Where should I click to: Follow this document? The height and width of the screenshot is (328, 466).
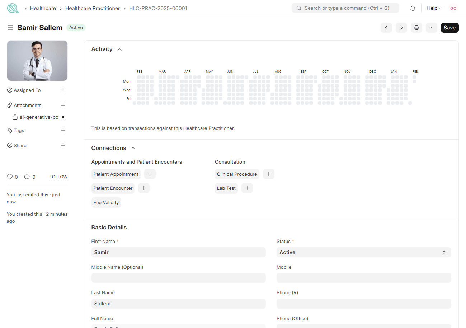pos(58,177)
